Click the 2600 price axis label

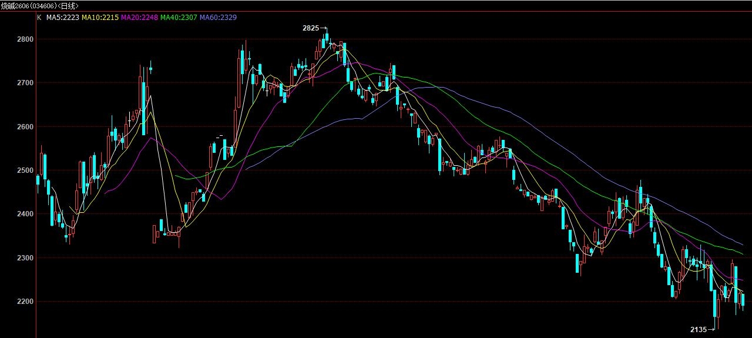pyautogui.click(x=17, y=126)
